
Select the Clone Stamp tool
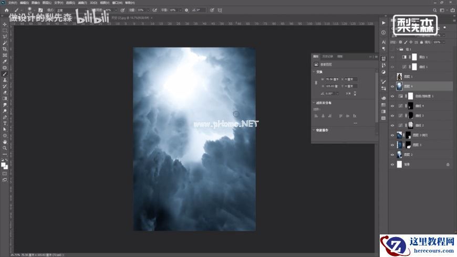pyautogui.click(x=5, y=80)
